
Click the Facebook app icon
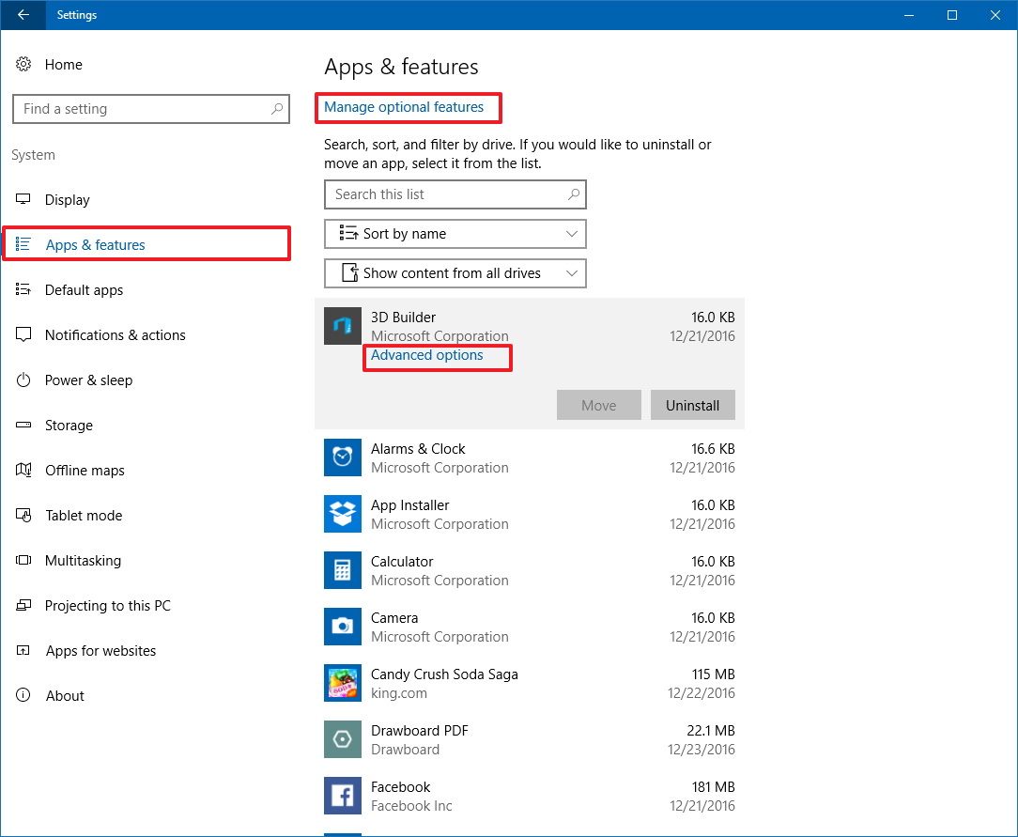[342, 796]
